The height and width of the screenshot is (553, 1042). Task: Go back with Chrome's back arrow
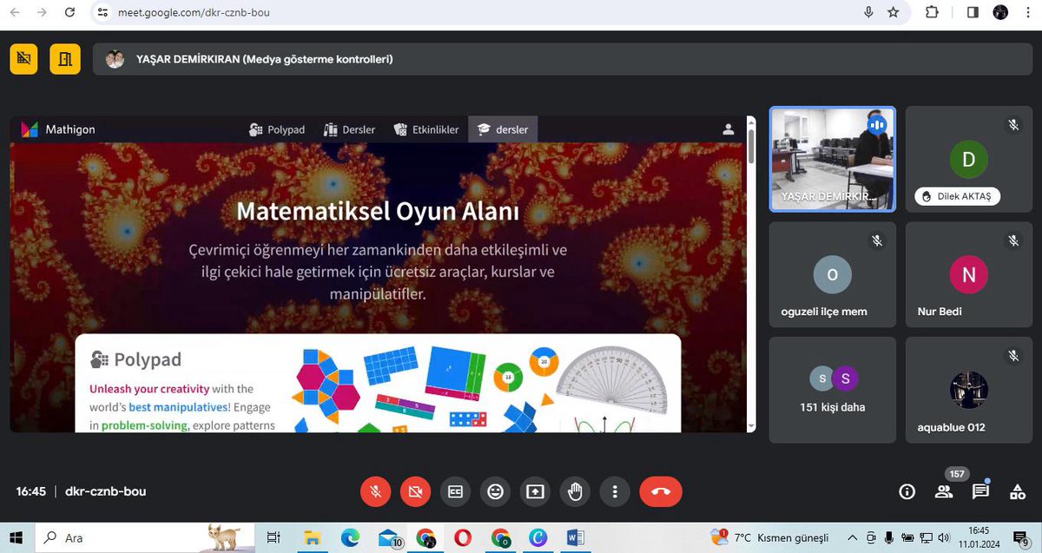pos(15,12)
